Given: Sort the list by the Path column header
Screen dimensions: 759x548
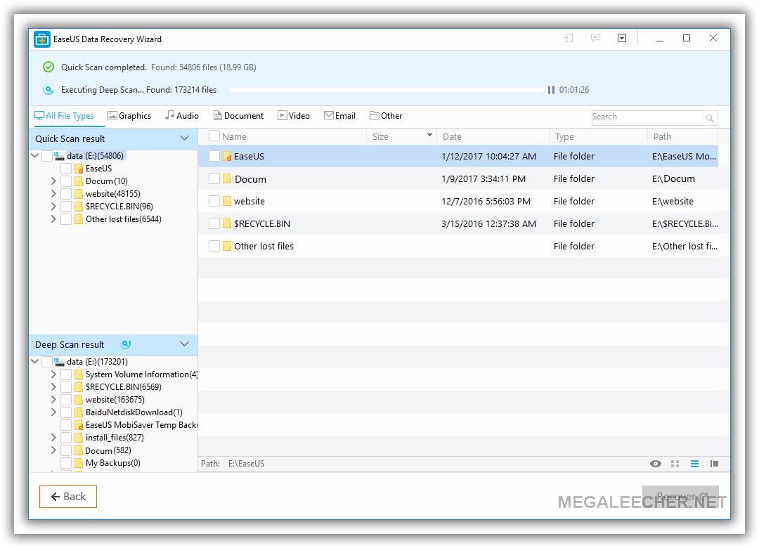Looking at the screenshot, I should [682, 136].
